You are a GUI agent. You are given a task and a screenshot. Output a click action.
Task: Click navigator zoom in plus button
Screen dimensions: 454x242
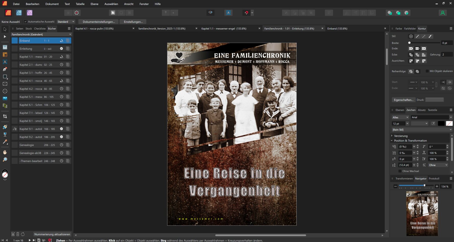(437, 186)
